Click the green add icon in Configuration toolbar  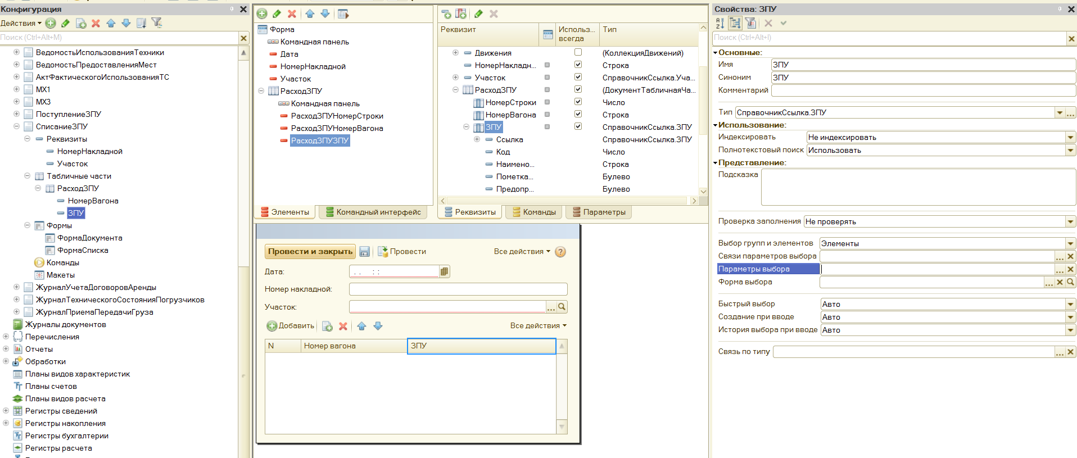click(51, 23)
